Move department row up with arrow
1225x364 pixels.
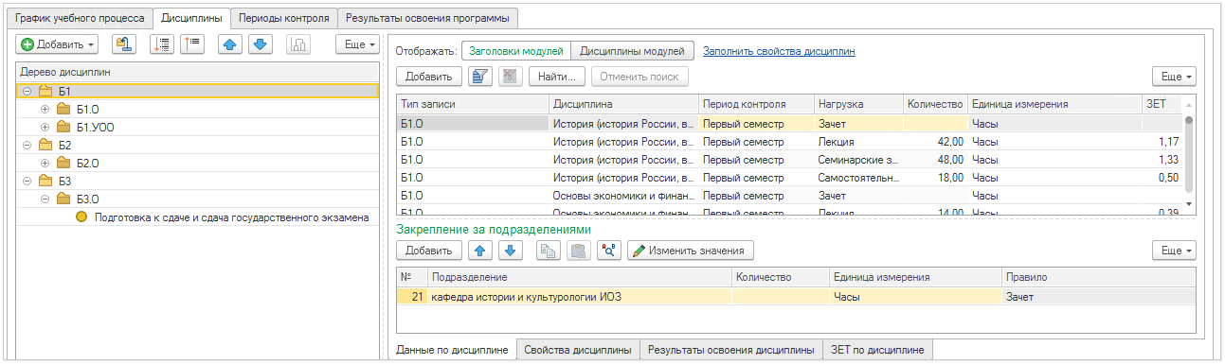[480, 251]
